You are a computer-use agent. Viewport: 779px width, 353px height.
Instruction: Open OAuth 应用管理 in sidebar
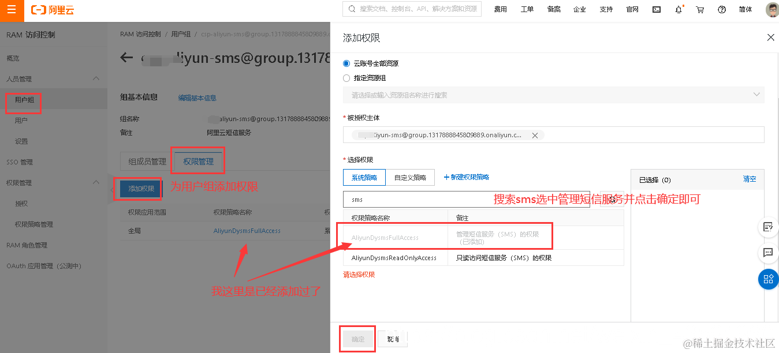(44, 266)
